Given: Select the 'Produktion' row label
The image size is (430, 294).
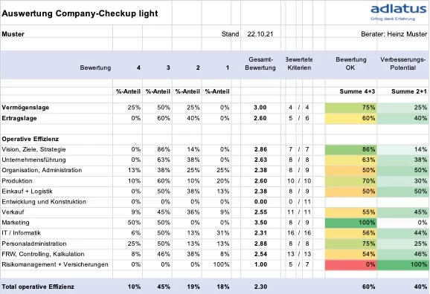Looking at the screenshot, I should click(17, 181).
